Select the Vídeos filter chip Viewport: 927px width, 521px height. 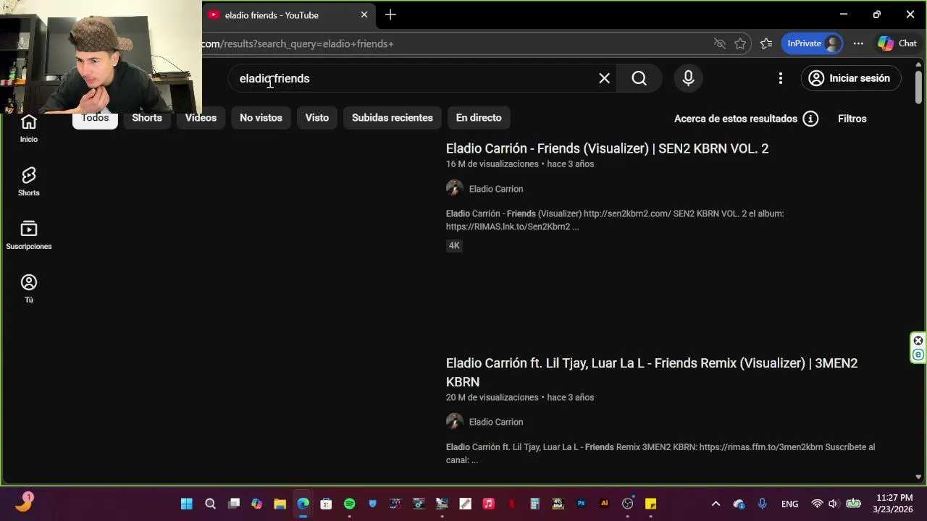[x=201, y=118]
